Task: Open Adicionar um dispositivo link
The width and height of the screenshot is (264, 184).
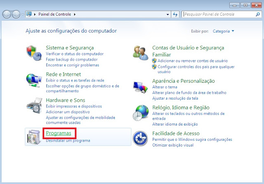Action: pyautogui.click(x=68, y=112)
